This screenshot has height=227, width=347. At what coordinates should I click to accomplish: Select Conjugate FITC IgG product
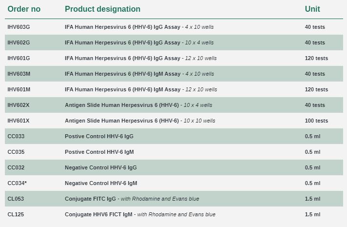(x=132, y=199)
